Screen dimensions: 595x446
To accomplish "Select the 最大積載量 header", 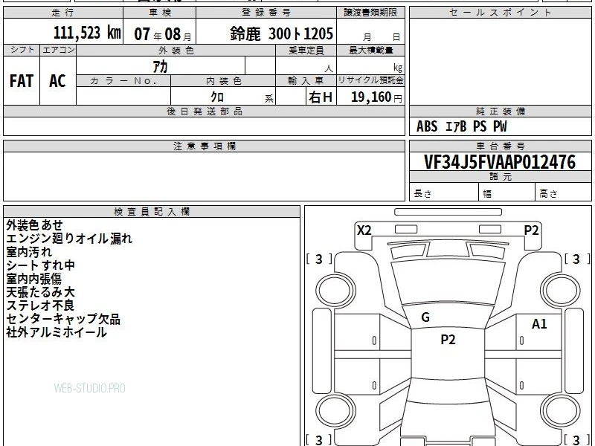I will (370, 50).
